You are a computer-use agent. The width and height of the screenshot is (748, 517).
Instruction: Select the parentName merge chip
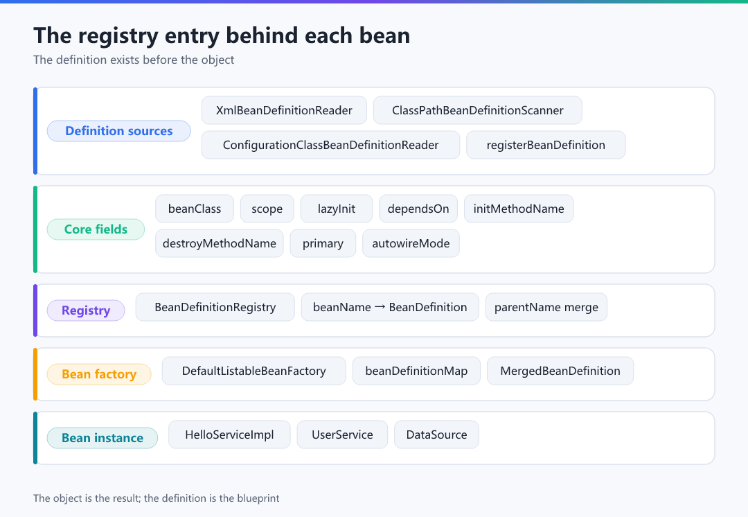click(x=546, y=307)
